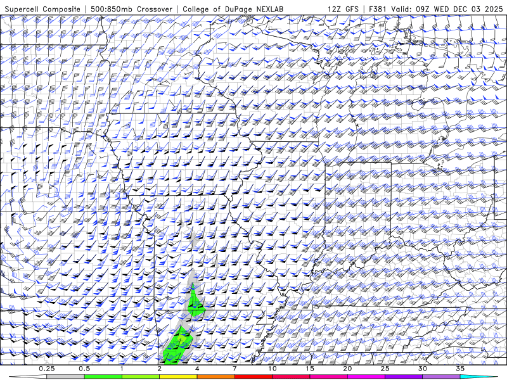
Task: Click the legend value 4
Action: [197, 369]
